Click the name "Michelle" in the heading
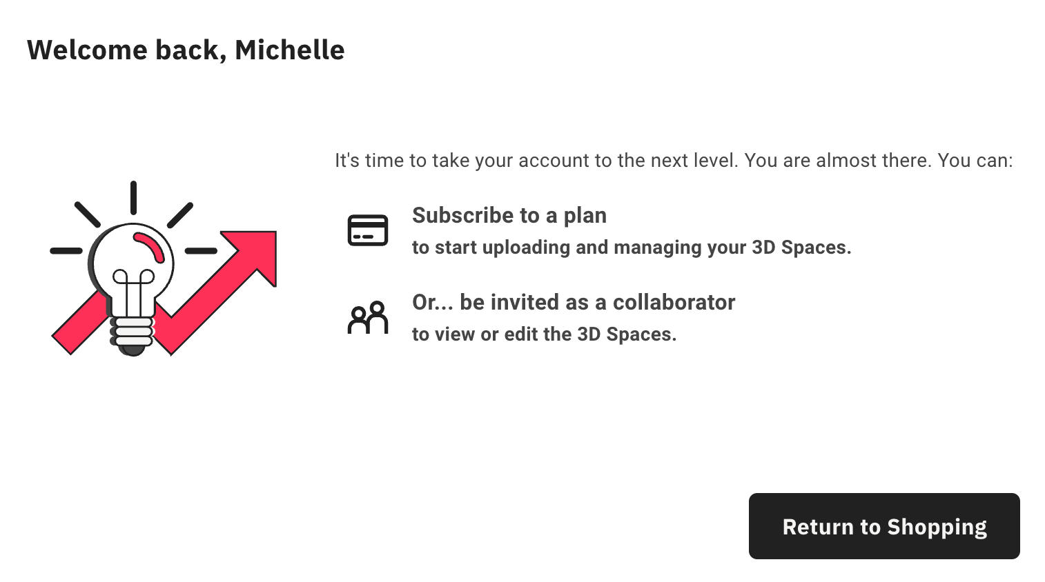The width and height of the screenshot is (1045, 582). click(x=289, y=50)
